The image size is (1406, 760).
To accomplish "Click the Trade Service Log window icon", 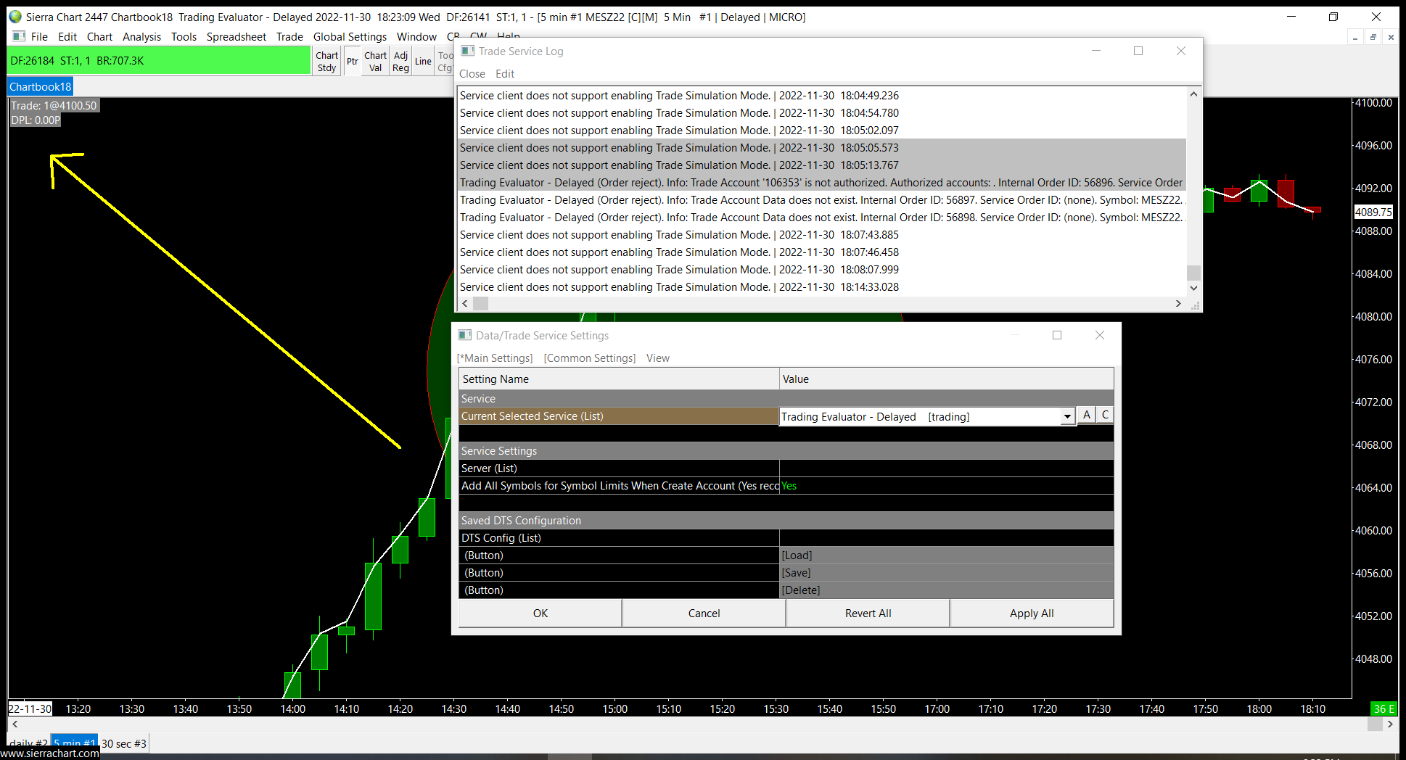I will [x=468, y=51].
